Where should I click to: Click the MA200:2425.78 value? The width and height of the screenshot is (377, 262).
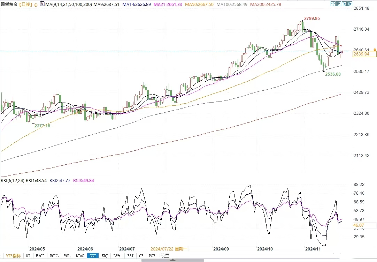266,4
